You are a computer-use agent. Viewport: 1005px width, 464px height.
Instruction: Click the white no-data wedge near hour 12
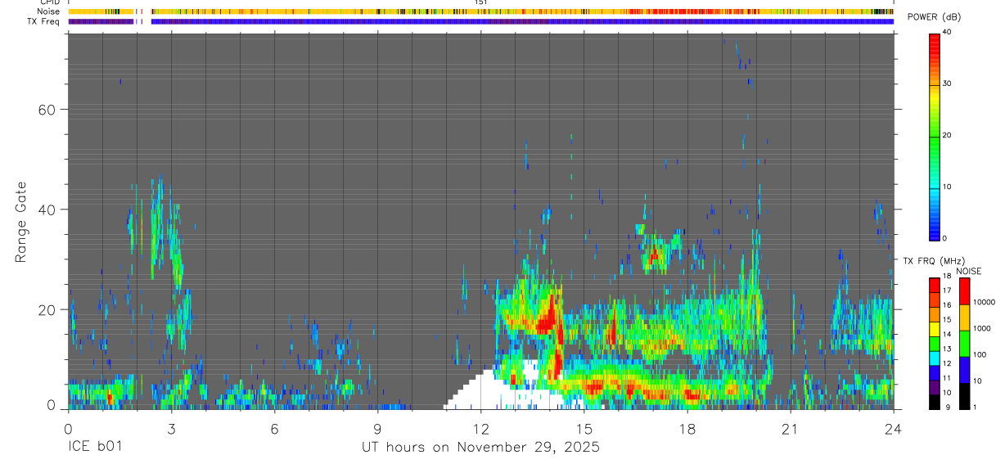489,391
